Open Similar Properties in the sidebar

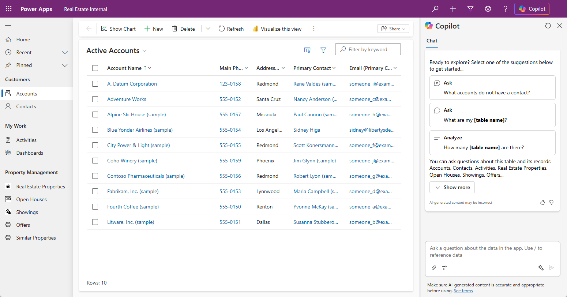pos(37,238)
